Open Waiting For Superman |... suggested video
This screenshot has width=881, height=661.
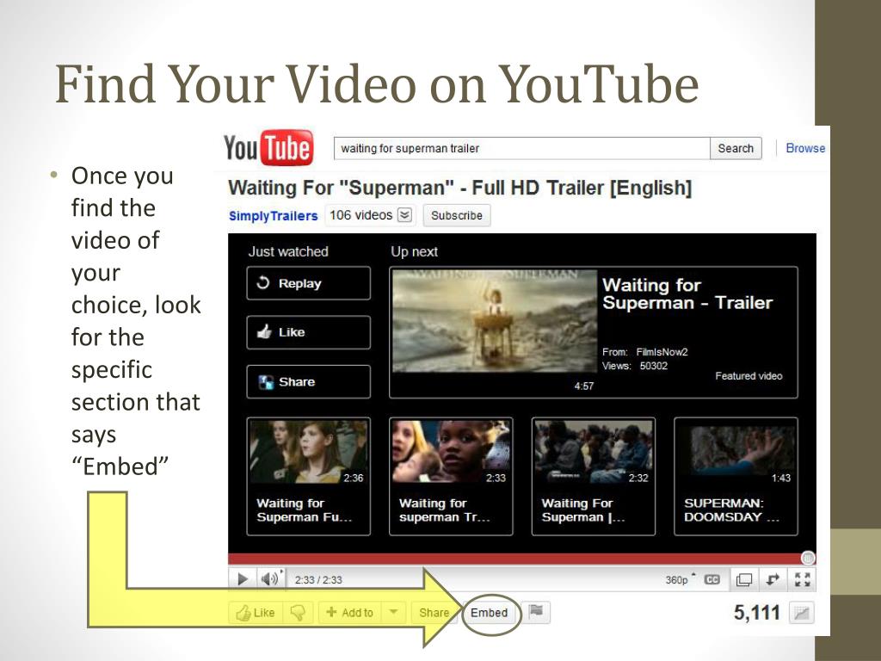594,476
